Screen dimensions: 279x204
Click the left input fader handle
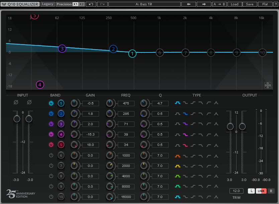[x=17, y=119]
